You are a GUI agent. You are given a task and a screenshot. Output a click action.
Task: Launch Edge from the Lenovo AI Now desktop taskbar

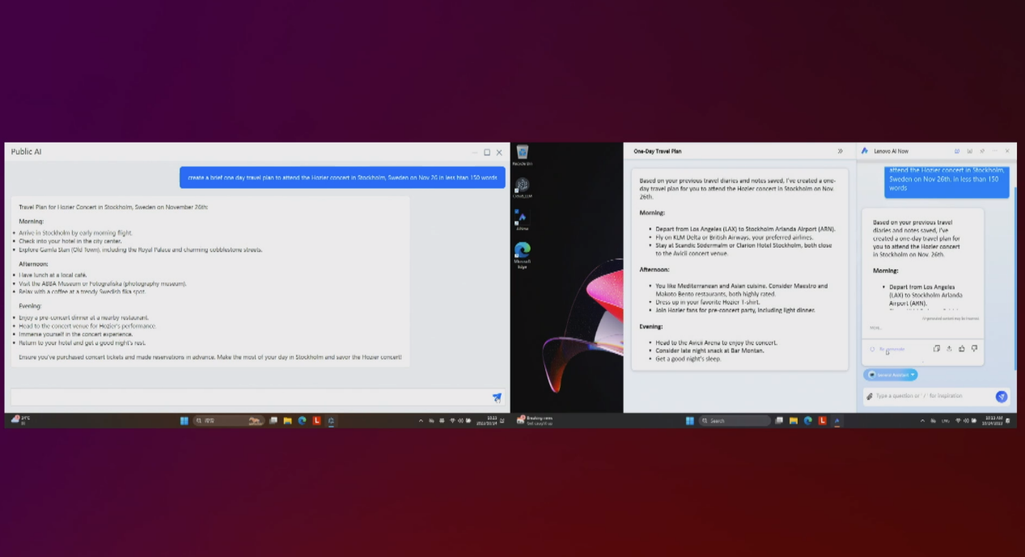[807, 421]
